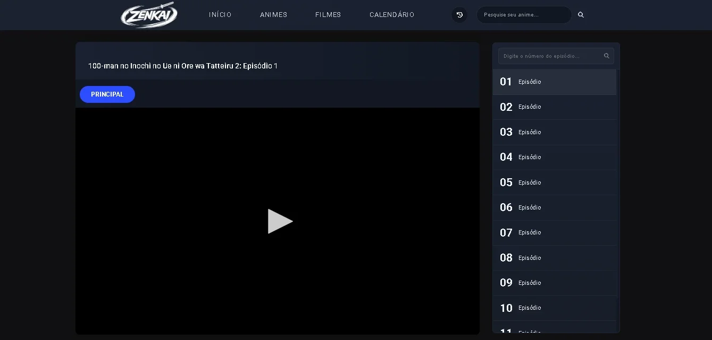This screenshot has height=340, width=712.
Task: Select episode 09 in the list
Action: (555, 283)
